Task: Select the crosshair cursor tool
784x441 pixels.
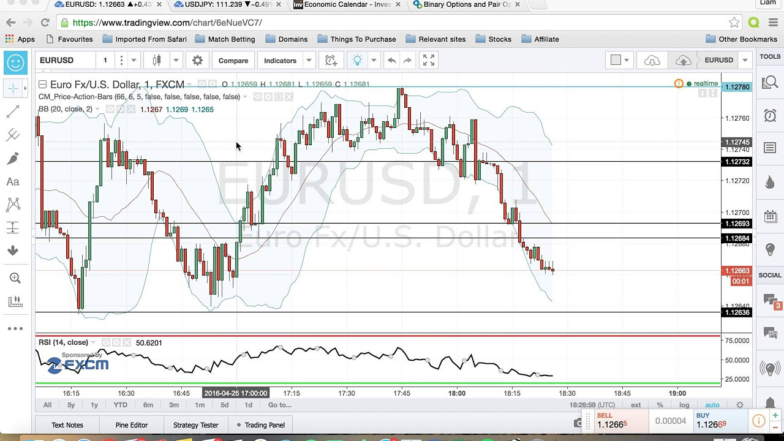Action: 13,89
